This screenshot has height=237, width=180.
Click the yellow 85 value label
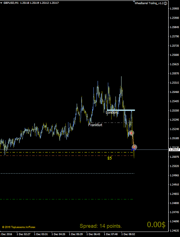click(x=110, y=158)
